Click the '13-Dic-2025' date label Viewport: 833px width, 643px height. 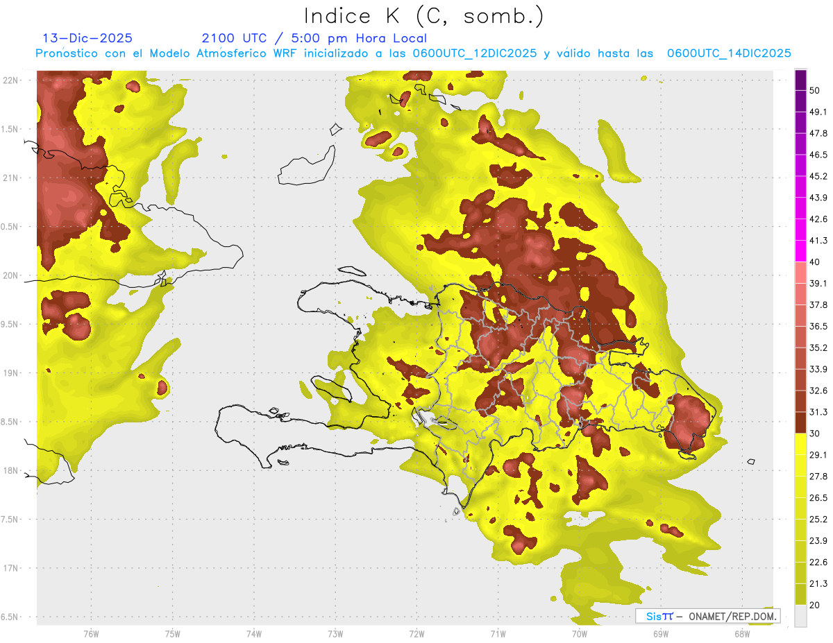(88, 38)
